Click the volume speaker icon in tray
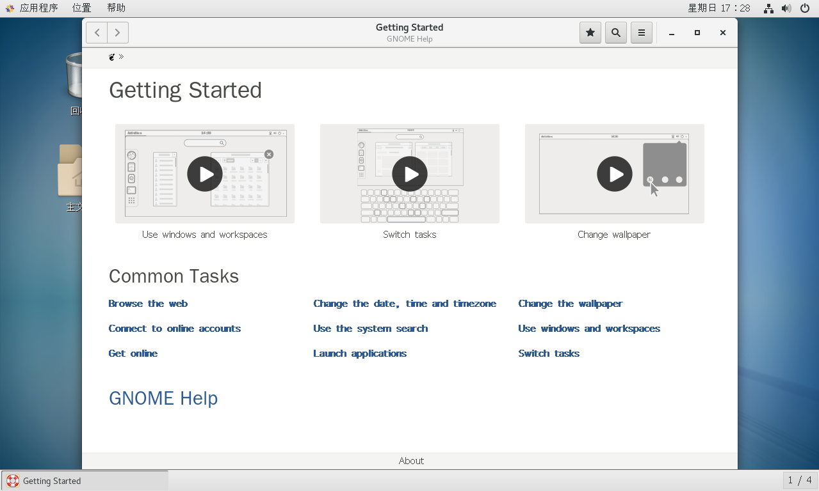Viewport: 819px width, 491px height. [x=786, y=8]
